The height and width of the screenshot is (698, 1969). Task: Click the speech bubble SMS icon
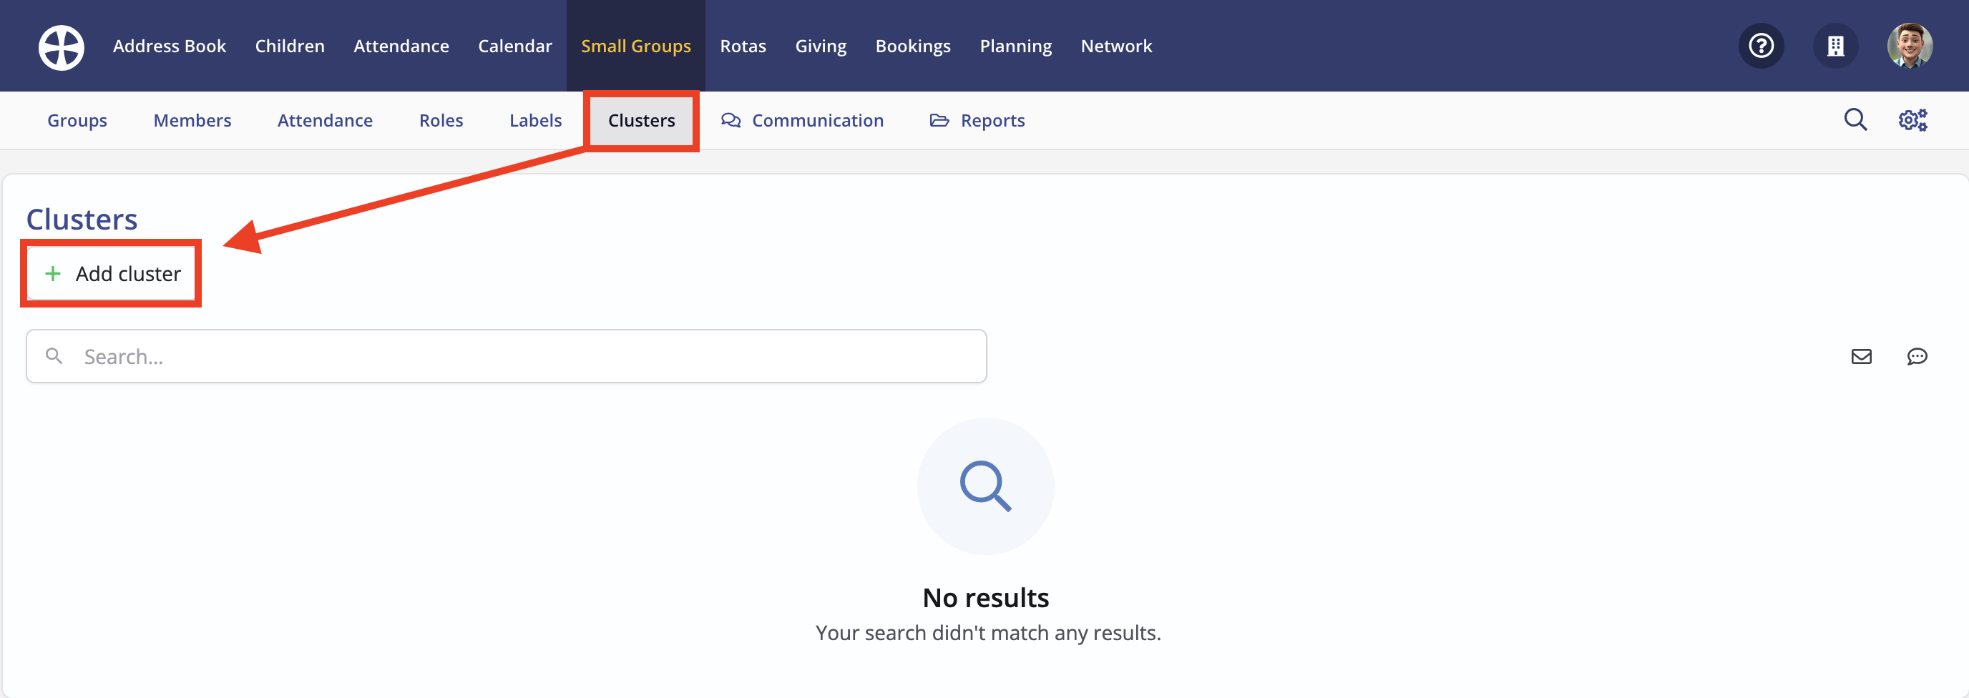[1917, 357]
